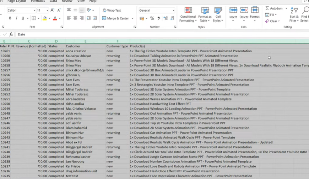Click the Insert Function fx icon
The height and width of the screenshot is (179, 309).
[x=11, y=34]
